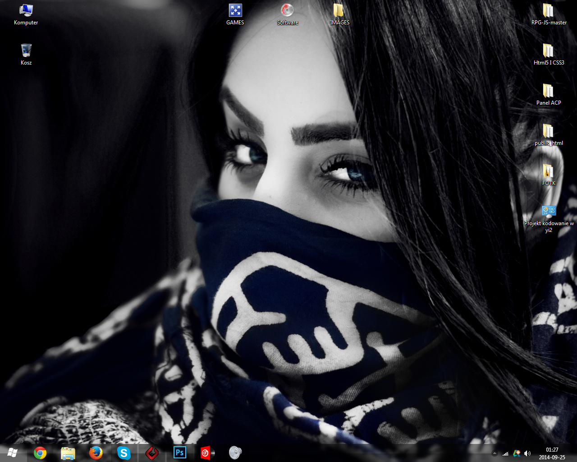Screen dimensions: 577x462
Task: Select the FOTK folder icon
Action: [x=549, y=175]
